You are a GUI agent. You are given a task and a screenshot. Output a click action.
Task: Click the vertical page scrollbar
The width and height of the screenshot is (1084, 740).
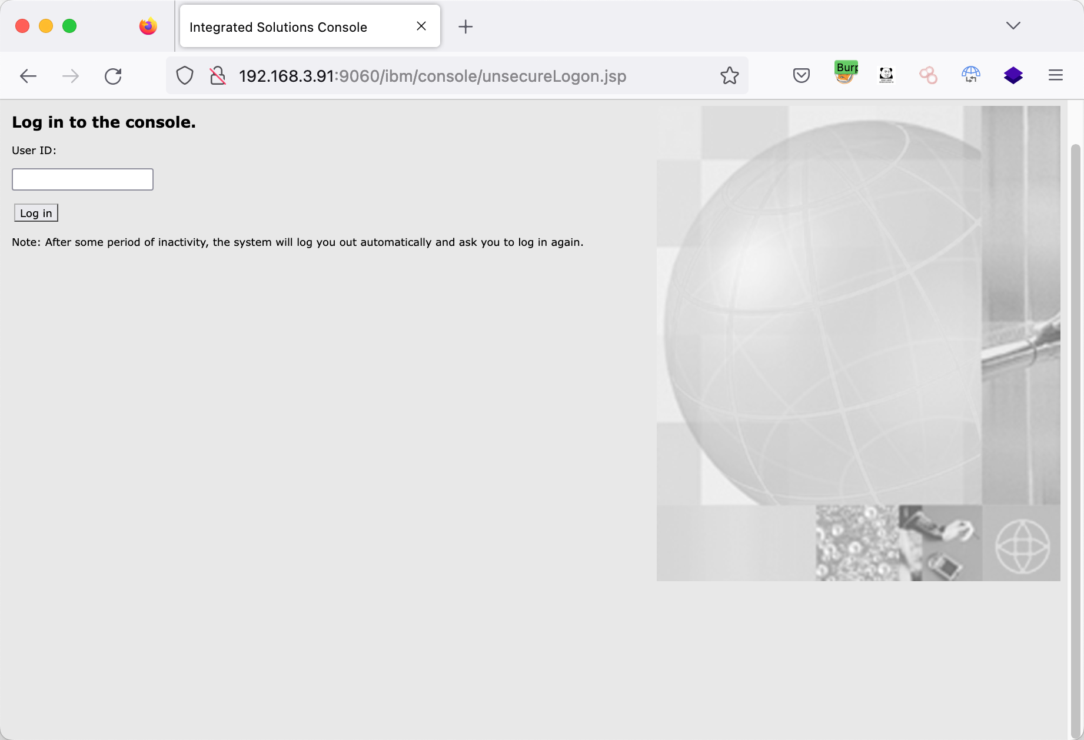click(1075, 412)
